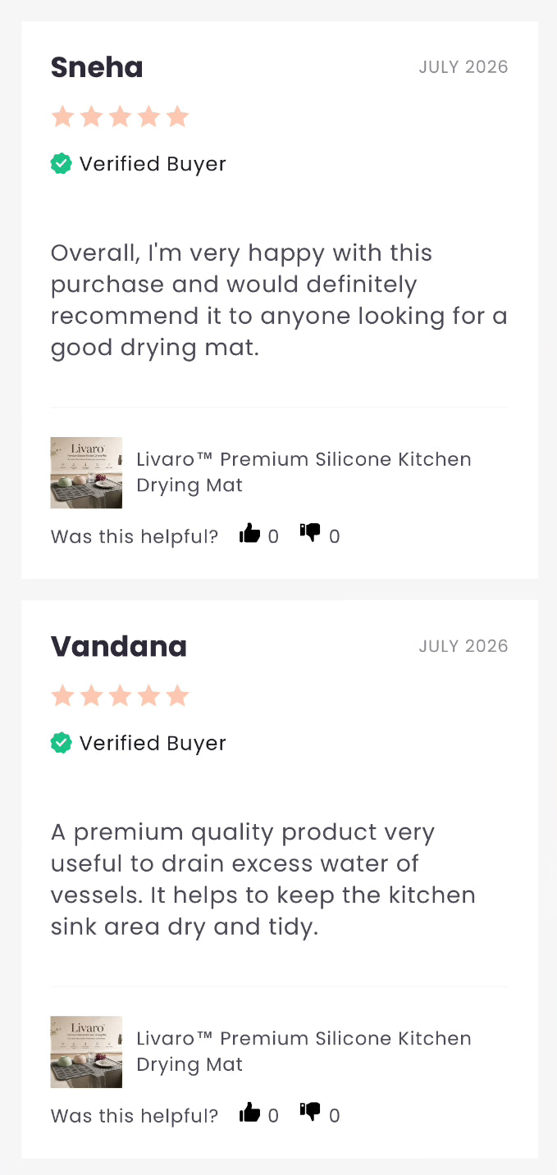Click the third star in Vandana's rating
The height and width of the screenshot is (1175, 557).
(x=120, y=696)
